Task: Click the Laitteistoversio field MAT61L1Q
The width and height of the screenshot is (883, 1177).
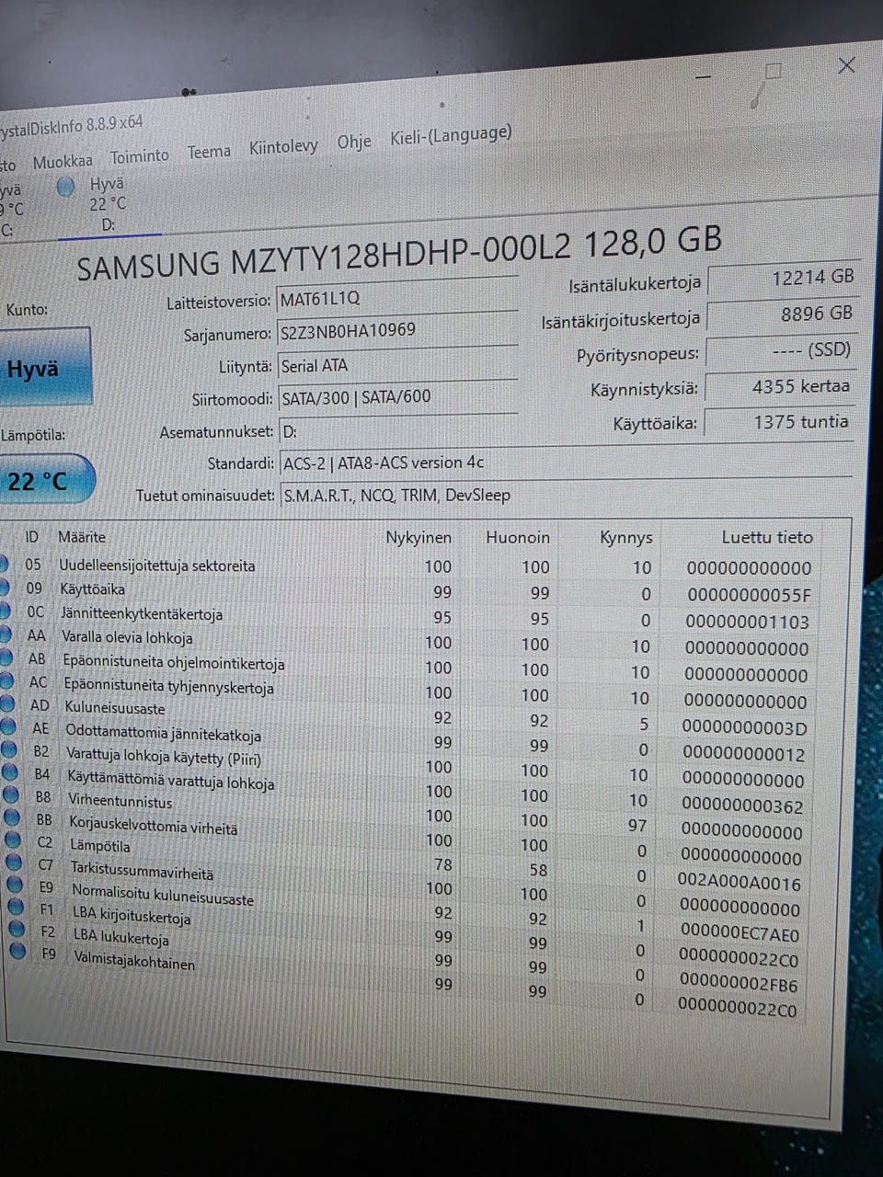Action: click(397, 298)
